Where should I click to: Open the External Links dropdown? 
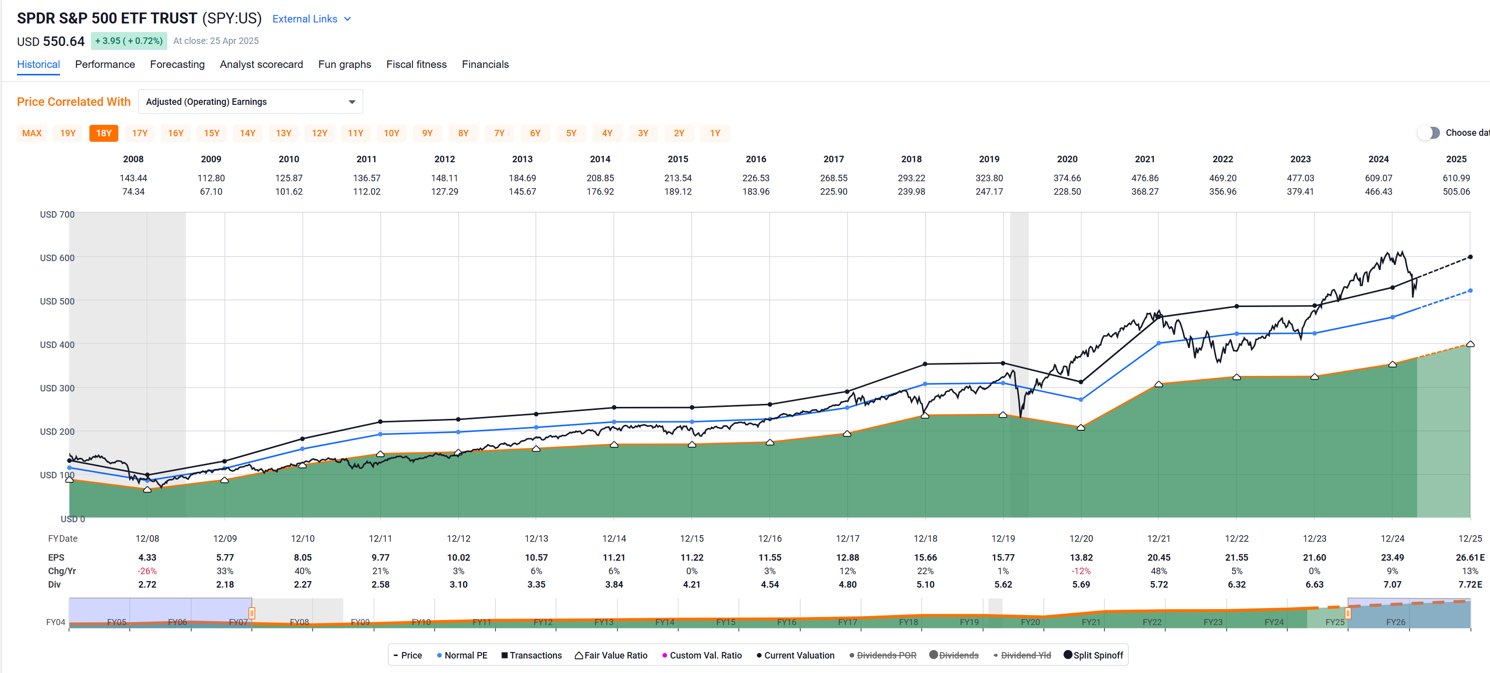click(x=312, y=19)
